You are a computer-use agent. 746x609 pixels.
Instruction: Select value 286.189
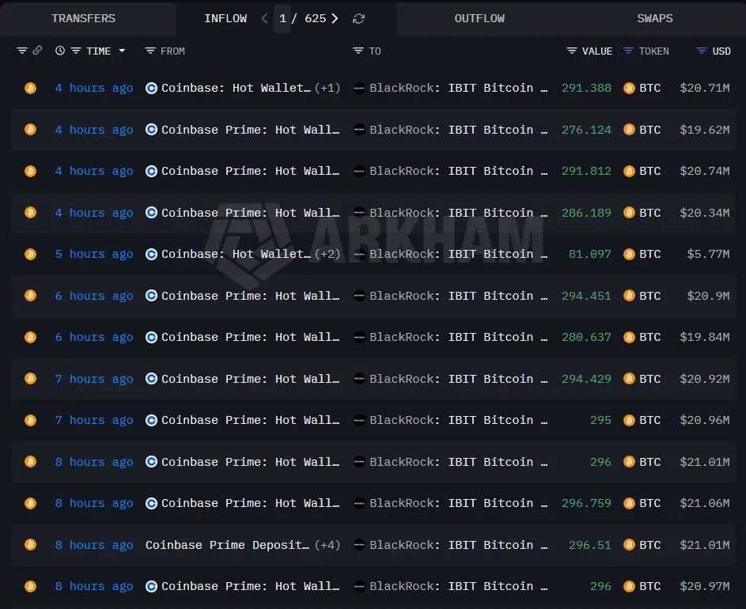[x=586, y=213]
